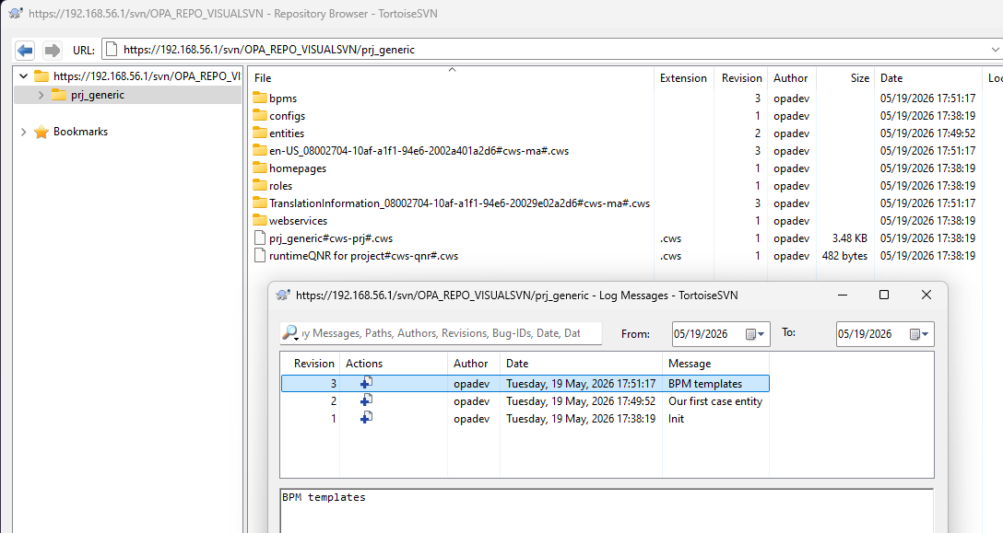
Task: Open the URL history dropdown arrow
Action: [x=995, y=50]
